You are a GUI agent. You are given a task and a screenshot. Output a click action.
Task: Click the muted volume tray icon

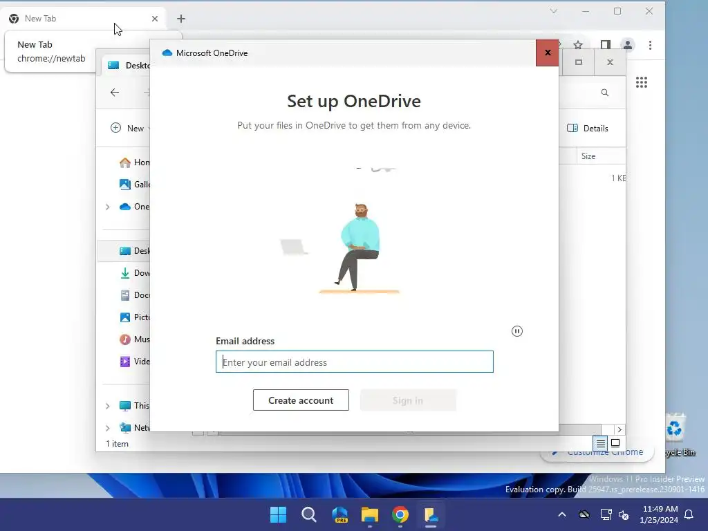click(x=624, y=514)
